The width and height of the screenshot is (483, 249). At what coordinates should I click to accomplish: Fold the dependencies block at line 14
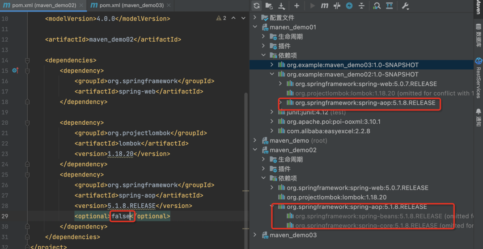coord(27,60)
